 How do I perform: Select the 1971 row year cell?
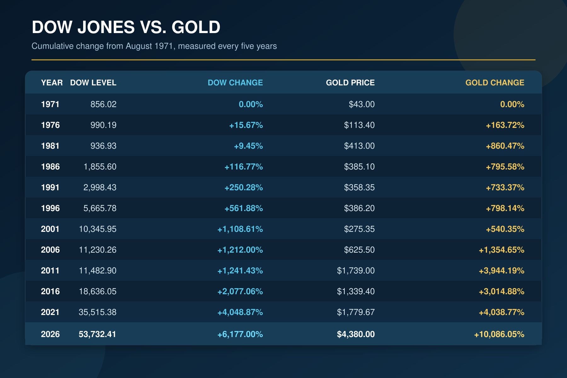coord(50,104)
